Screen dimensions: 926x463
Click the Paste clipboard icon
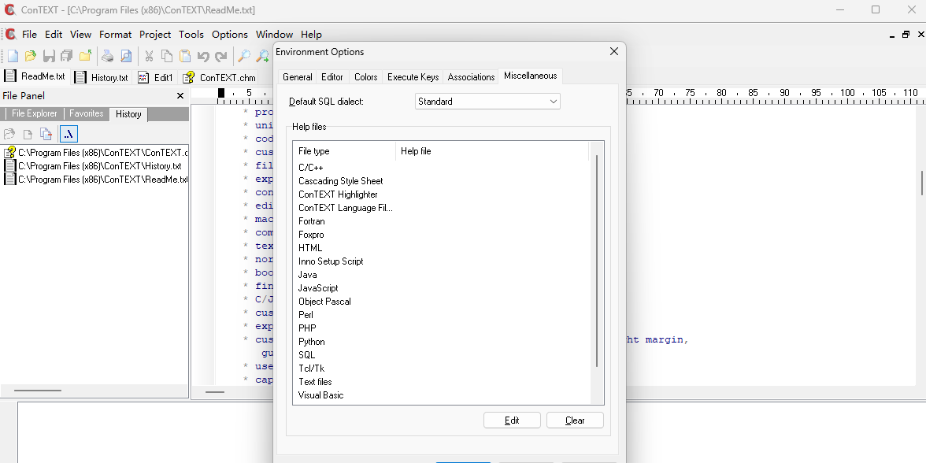point(185,56)
